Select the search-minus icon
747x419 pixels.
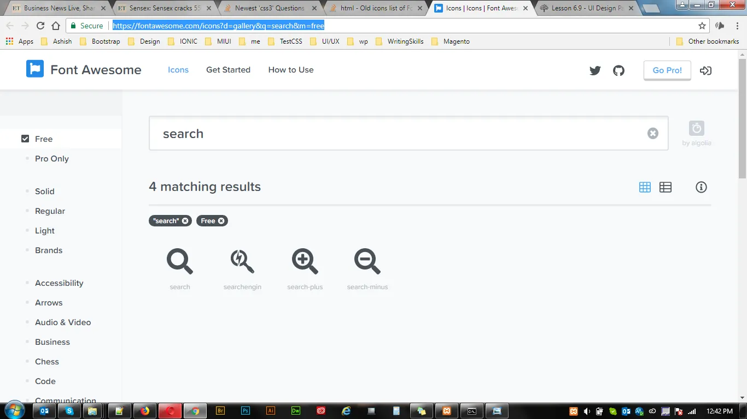[367, 261]
